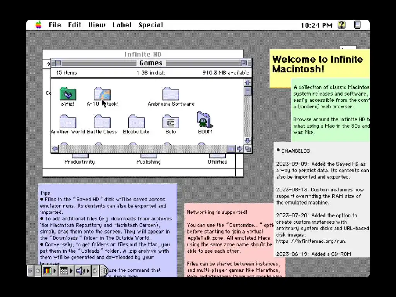Click the Games window up scroll arrow

(248, 83)
